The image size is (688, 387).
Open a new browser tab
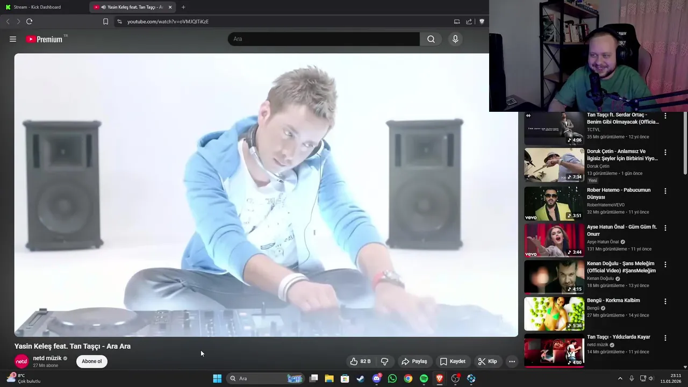pos(183,7)
